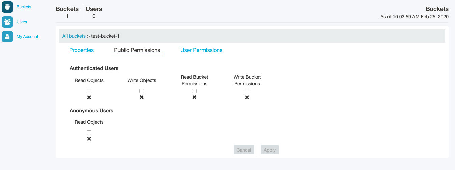This screenshot has height=170, width=455.
Task: Click X icon under Anonymous Users Read Objects
Action: [x=89, y=139]
